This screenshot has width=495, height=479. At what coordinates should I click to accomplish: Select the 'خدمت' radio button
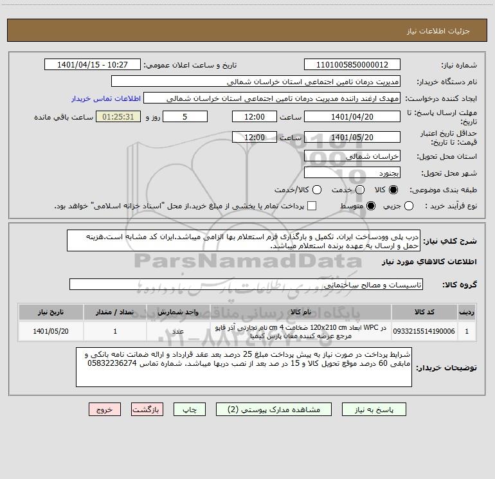click(x=360, y=190)
